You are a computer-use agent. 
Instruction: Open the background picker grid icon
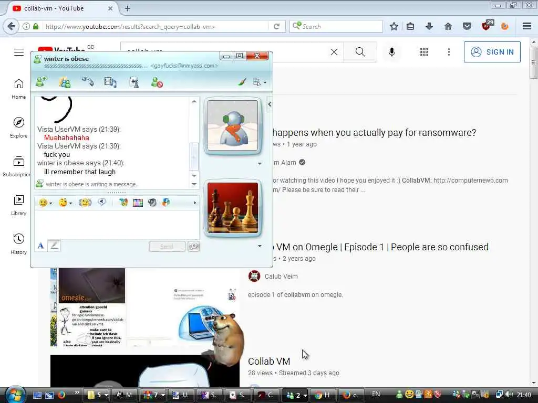pos(138,203)
